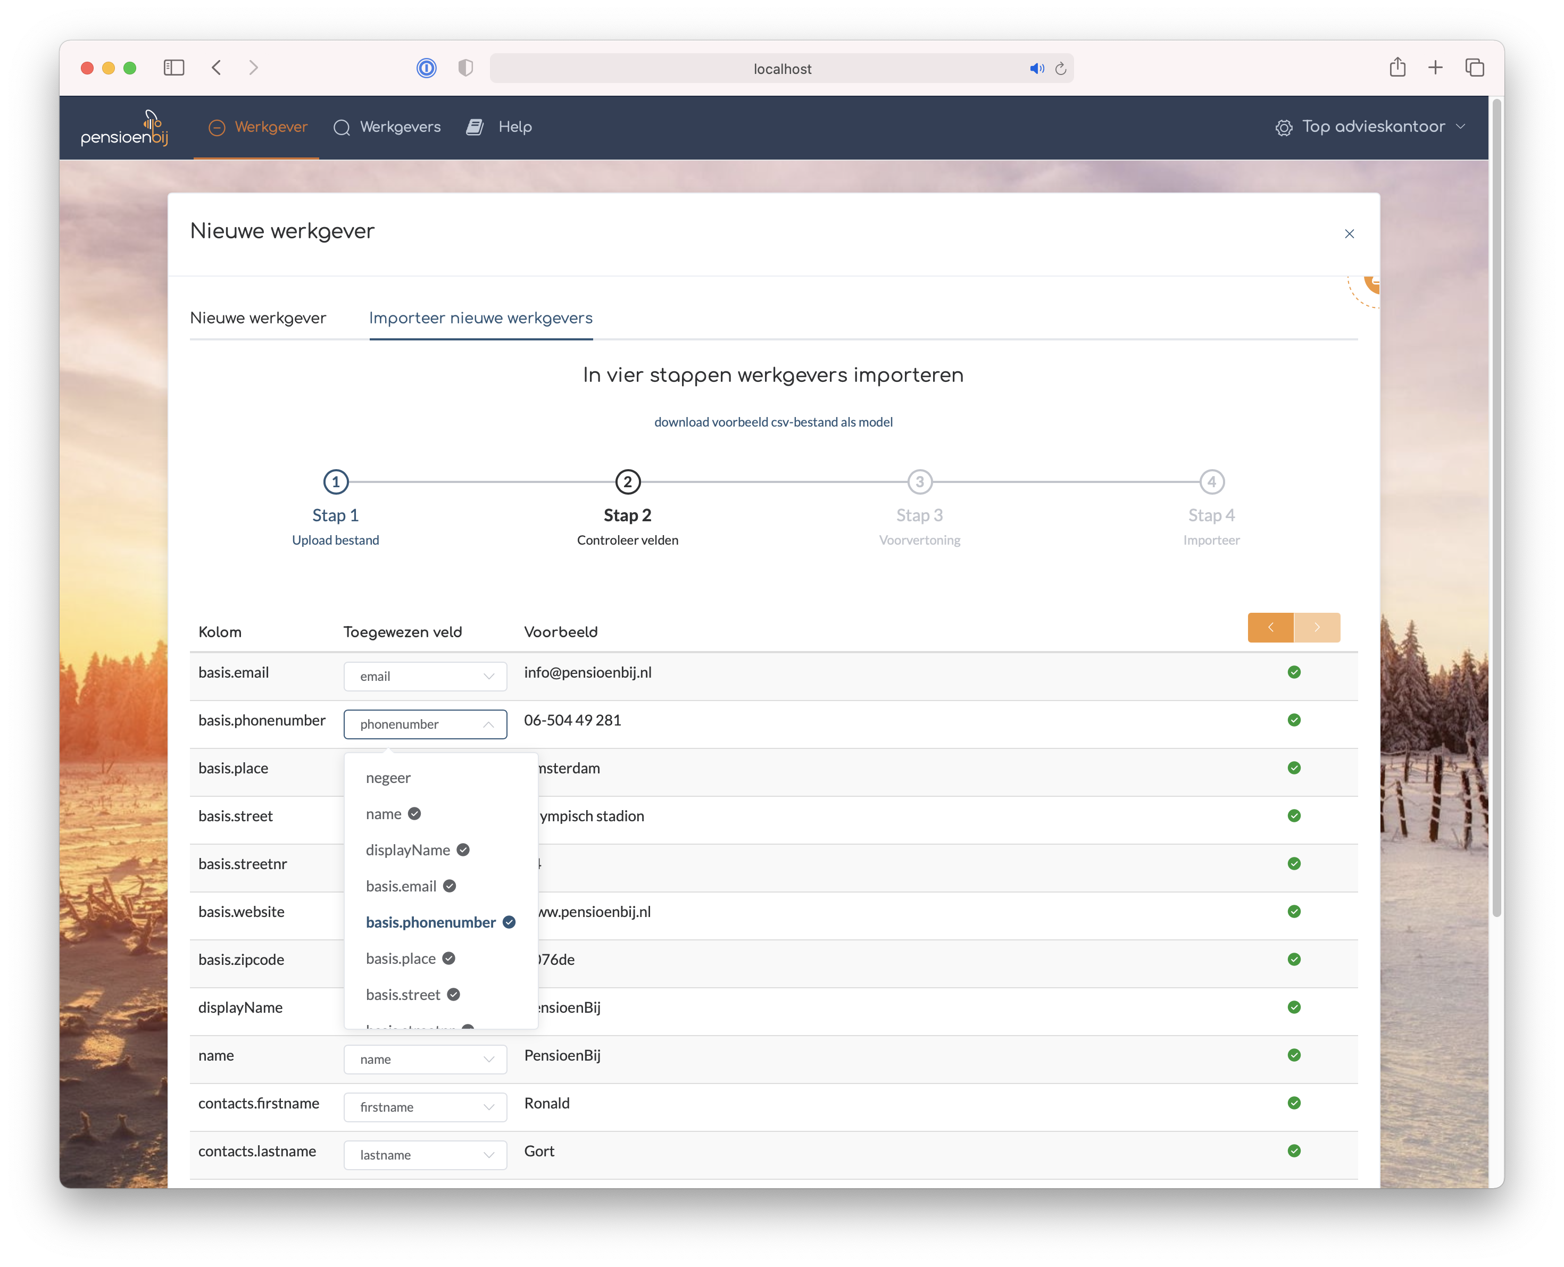Click green check icon for basis.place row
Viewport: 1564px width, 1267px height.
[x=1294, y=768]
